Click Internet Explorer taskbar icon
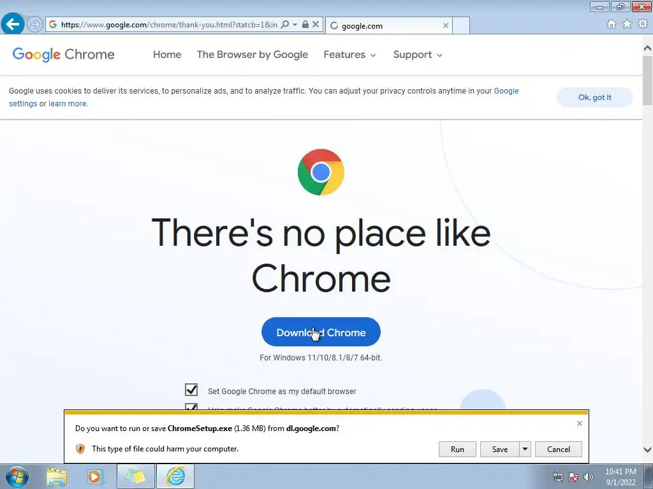The height and width of the screenshot is (489, 653). pos(175,476)
